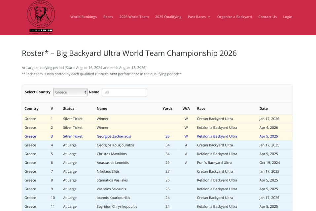Click the At Large status for Kougioumtzis
This screenshot has width=316, height=211.
point(70,145)
